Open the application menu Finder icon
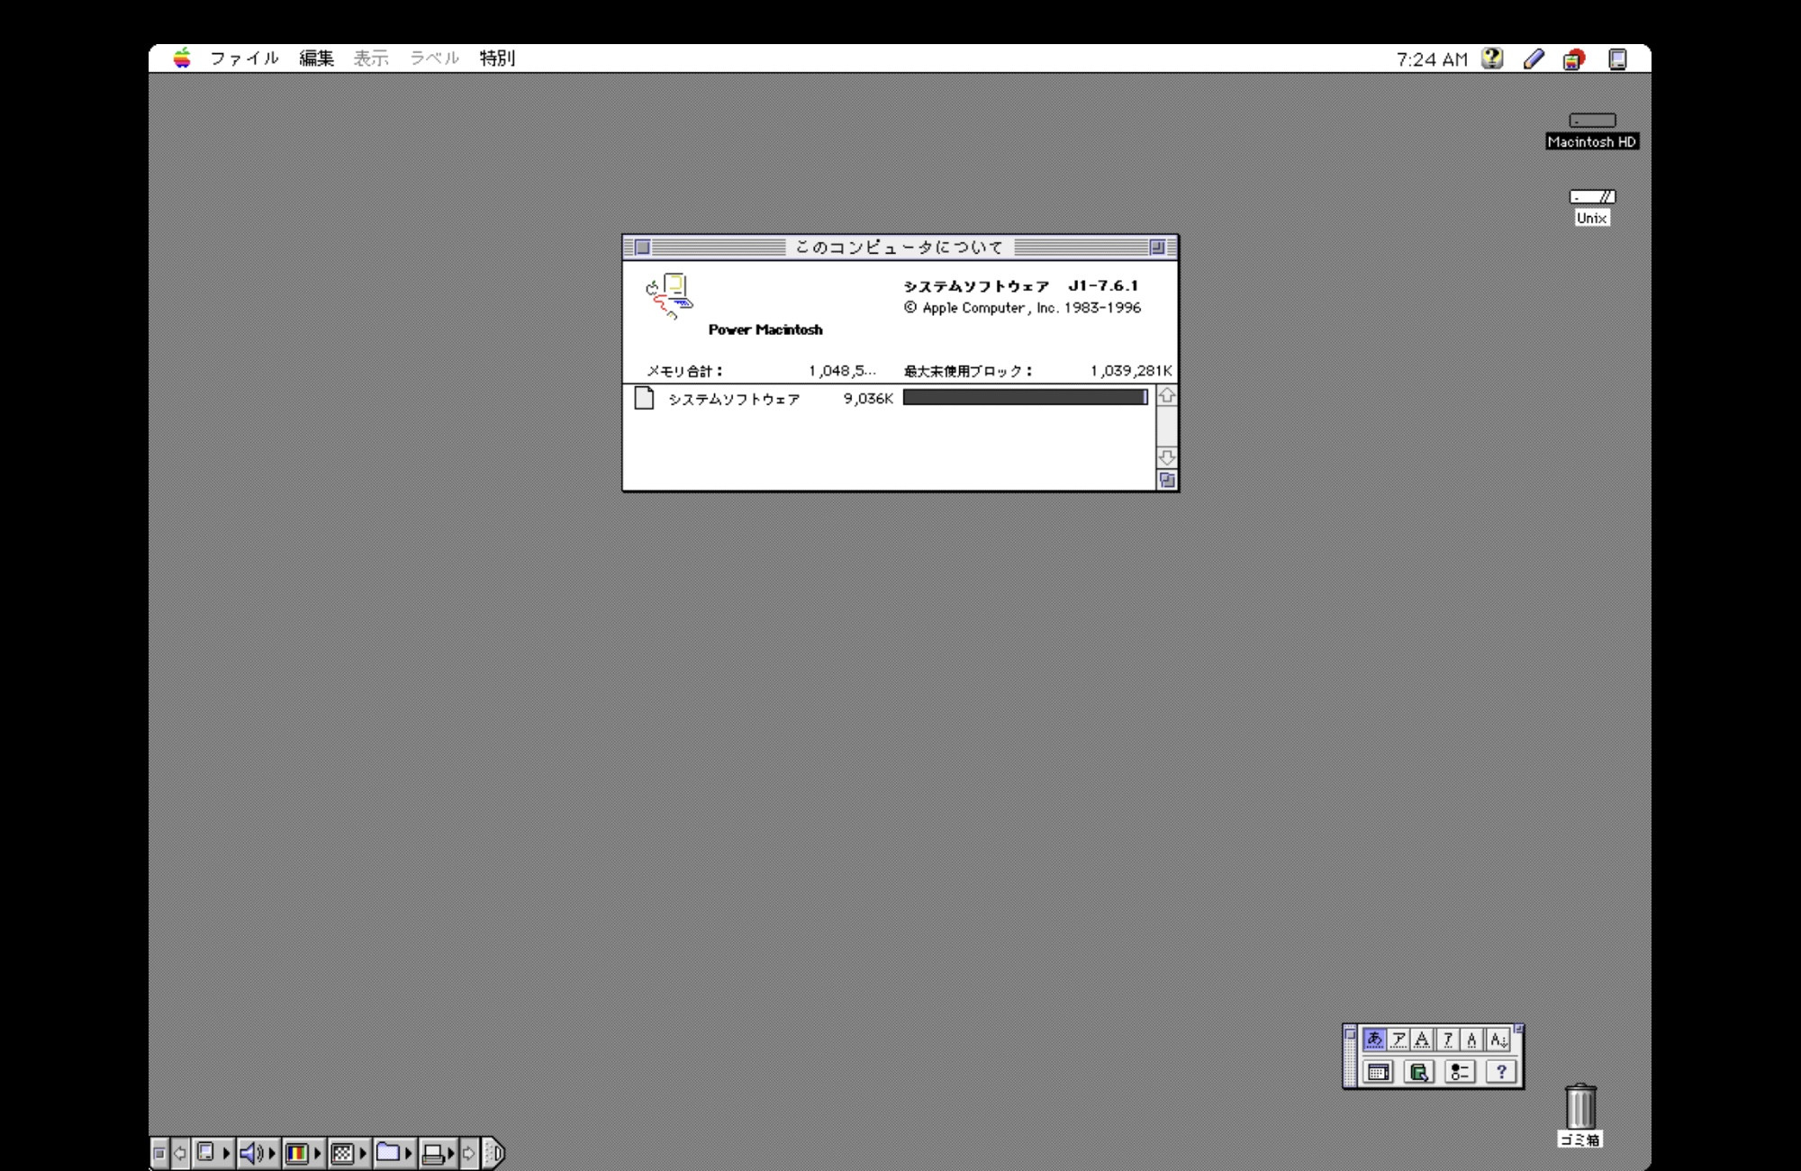Viewport: 1801px width, 1171px height. click(x=1617, y=59)
